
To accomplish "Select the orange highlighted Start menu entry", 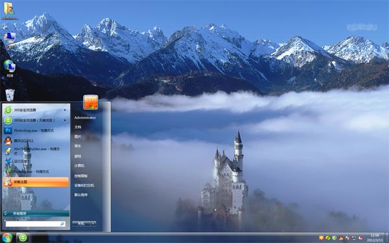I will 36,181.
